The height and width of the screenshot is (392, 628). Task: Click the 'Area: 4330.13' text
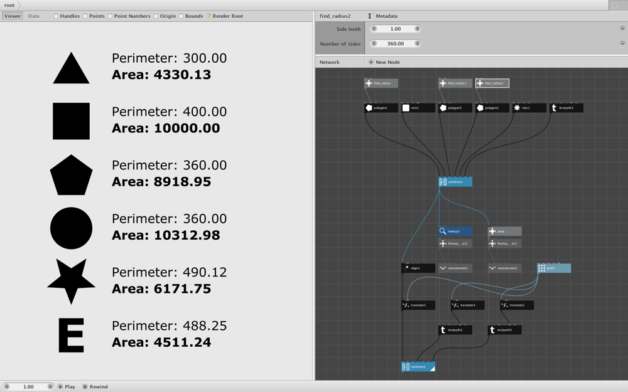click(161, 75)
